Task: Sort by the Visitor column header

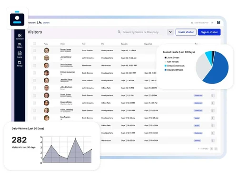Action: coord(62,44)
